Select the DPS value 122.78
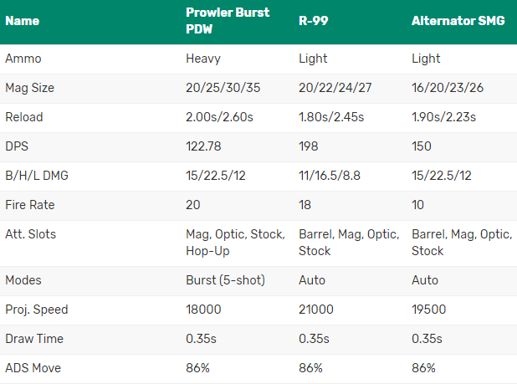 (203, 146)
